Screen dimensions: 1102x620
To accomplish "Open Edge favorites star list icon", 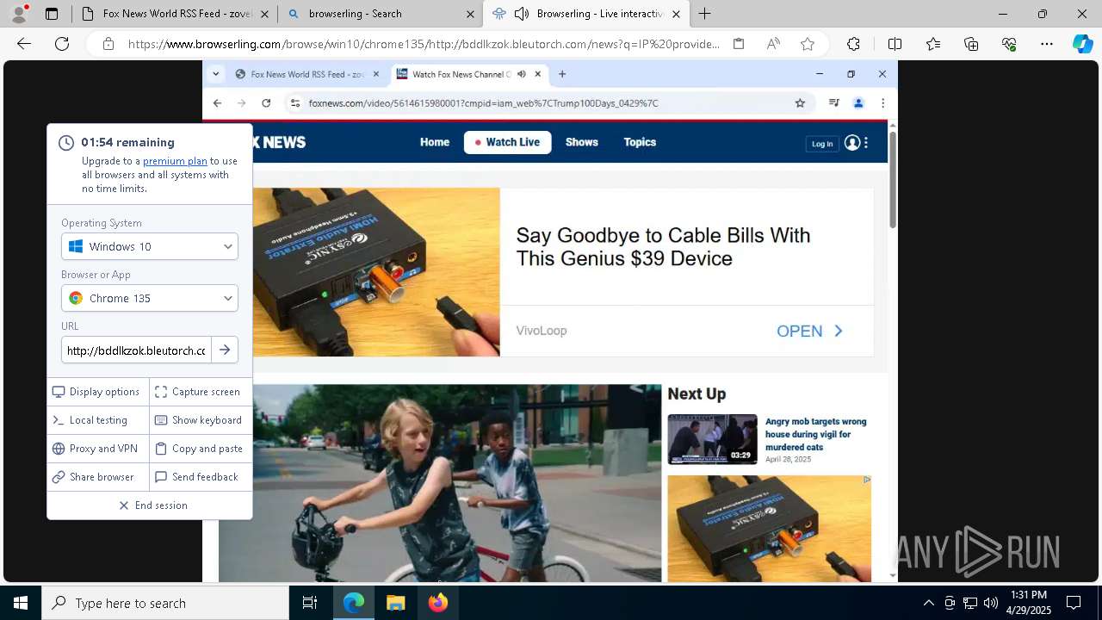I will pyautogui.click(x=933, y=44).
